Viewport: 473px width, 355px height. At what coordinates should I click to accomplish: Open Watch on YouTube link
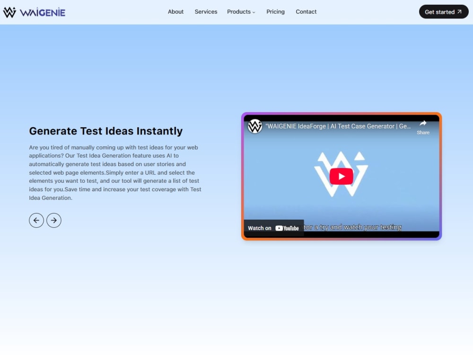tap(273, 228)
